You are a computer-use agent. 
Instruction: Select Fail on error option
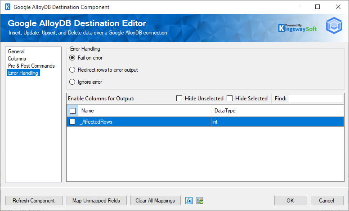pyautogui.click(x=86, y=58)
